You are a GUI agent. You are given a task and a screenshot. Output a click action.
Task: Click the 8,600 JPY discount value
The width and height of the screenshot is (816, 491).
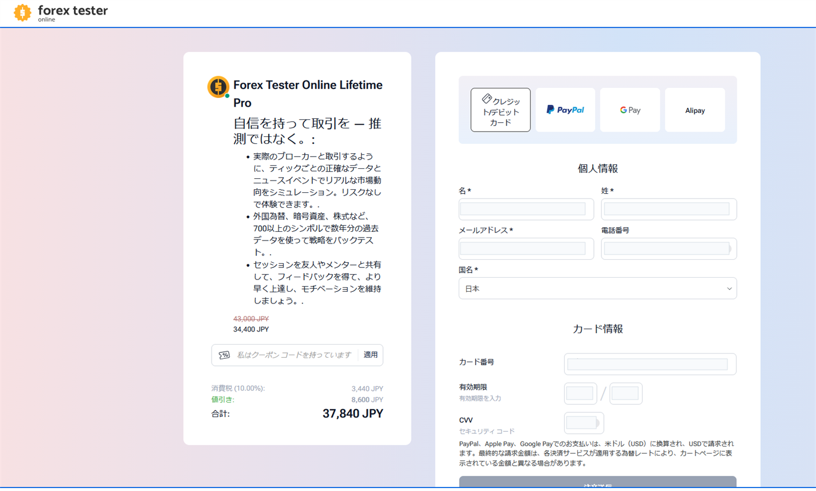pyautogui.click(x=367, y=400)
